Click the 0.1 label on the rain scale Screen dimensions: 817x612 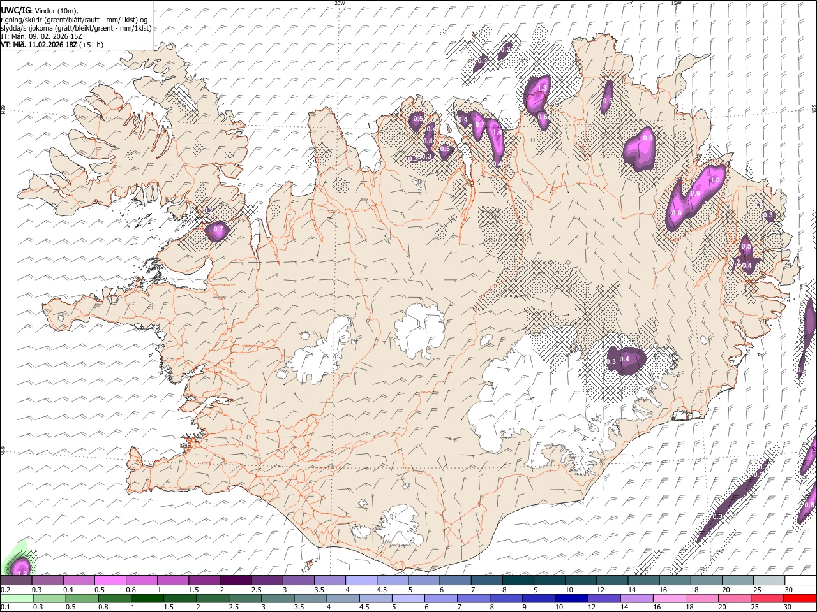click(5, 607)
